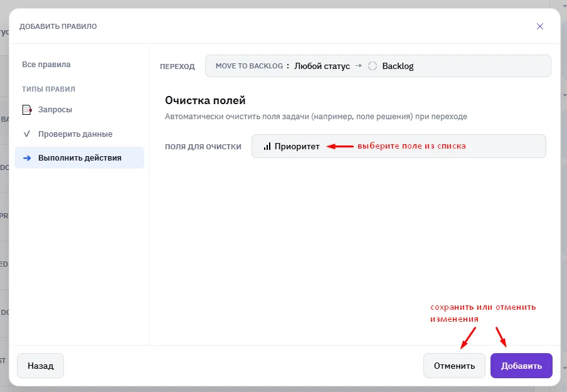Click the ТИПЫ ПРАВИЛ section label

point(48,89)
